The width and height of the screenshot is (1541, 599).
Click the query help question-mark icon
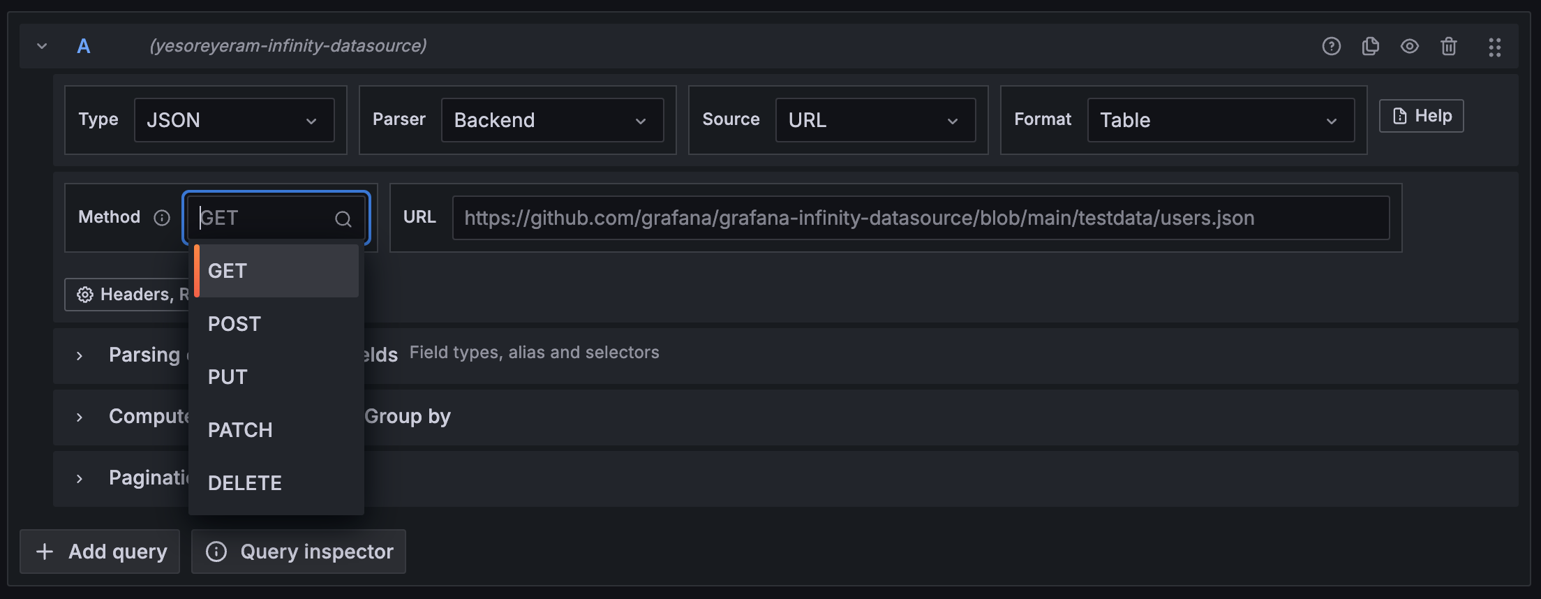coord(1331,46)
